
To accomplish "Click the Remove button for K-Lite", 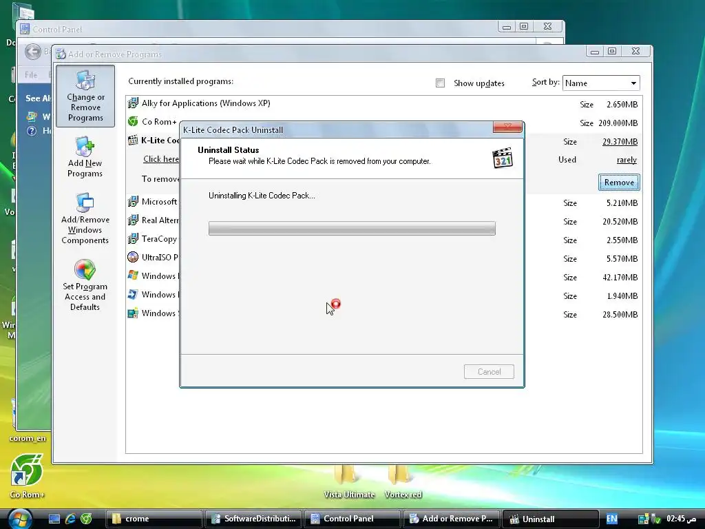I will [619, 182].
